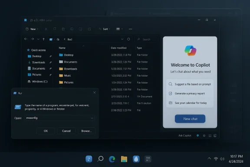The height and width of the screenshot is (167, 250).
Task: Open the Pictures folder in file list
Action: pyautogui.click(x=66, y=82)
